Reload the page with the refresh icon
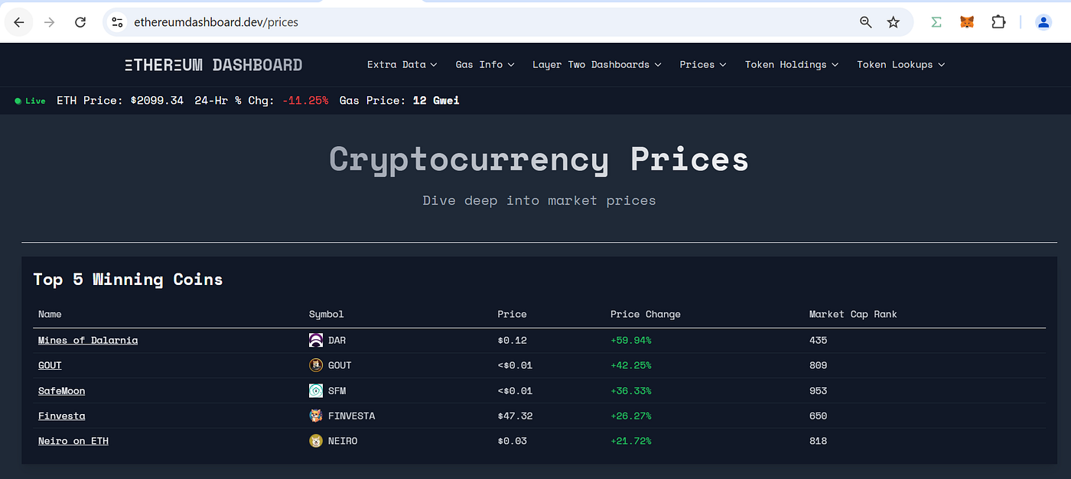 [x=80, y=22]
